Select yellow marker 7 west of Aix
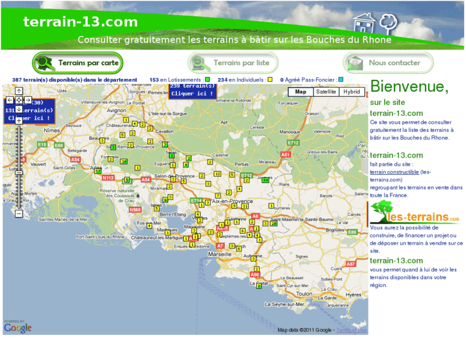Viewport: 466px width, 349px height. pyautogui.click(x=218, y=195)
